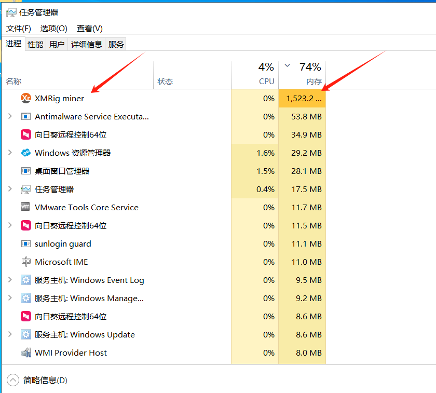Click the 11.5 MB 向日葵远程控制64位 icon
This screenshot has height=393, width=436.
(26, 225)
